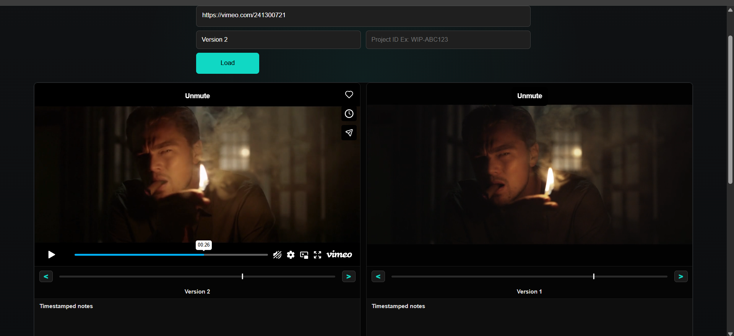Open the Vimeo logo link

coord(339,255)
